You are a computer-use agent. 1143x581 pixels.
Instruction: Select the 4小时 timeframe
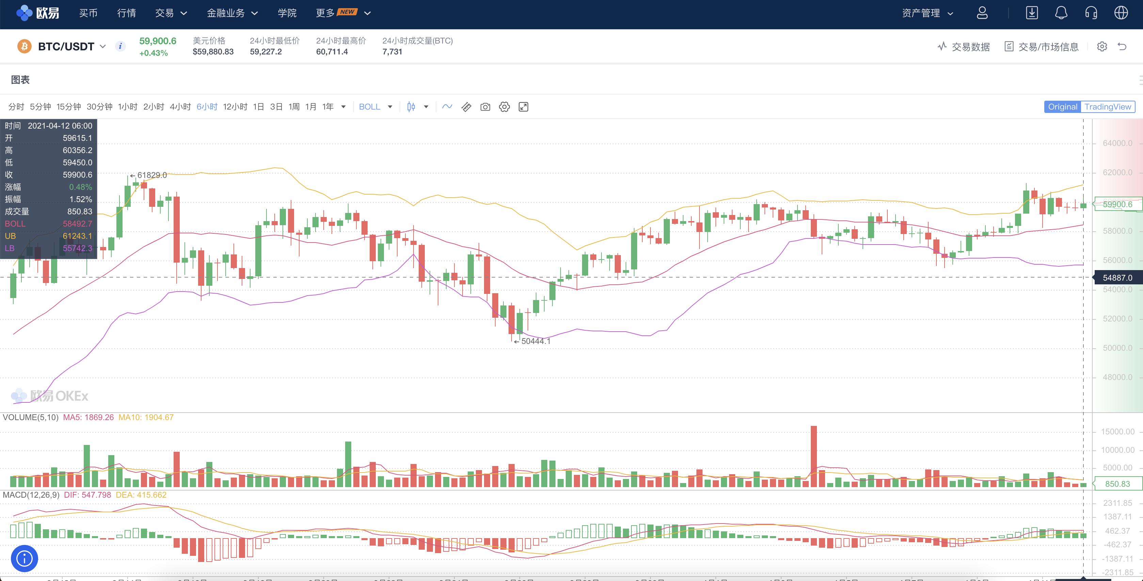pos(180,107)
